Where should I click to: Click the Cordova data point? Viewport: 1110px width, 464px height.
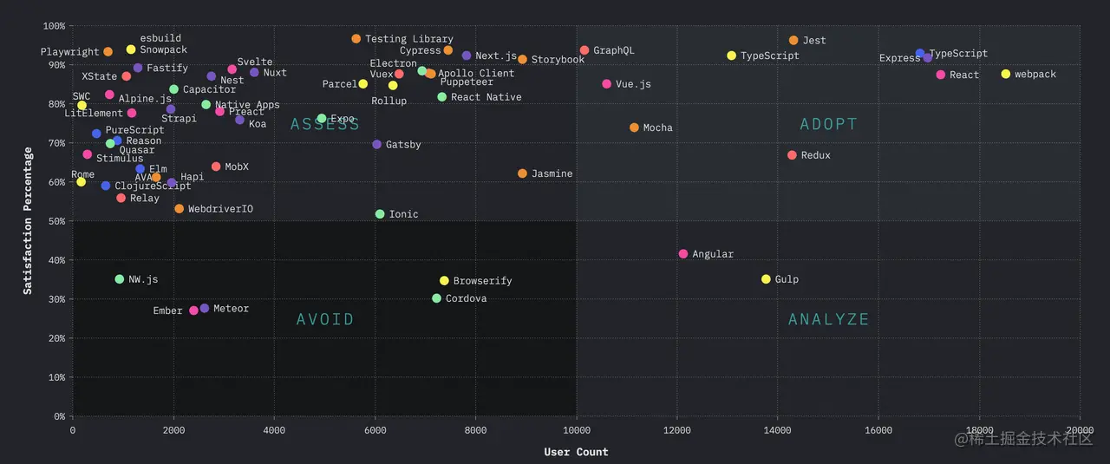click(x=436, y=298)
